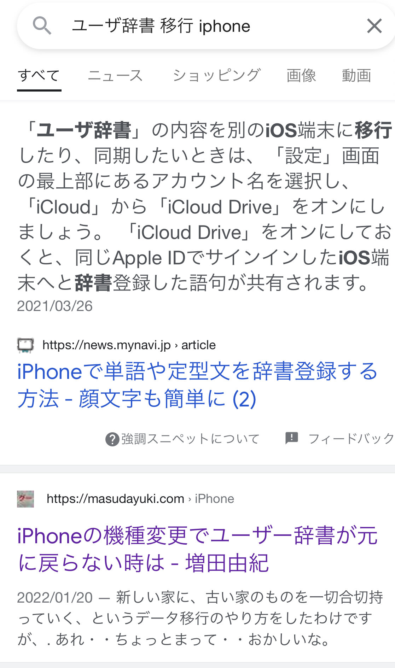The width and height of the screenshot is (395, 668).
Task: Switch to the ニュース tab
Action: pyautogui.click(x=115, y=75)
